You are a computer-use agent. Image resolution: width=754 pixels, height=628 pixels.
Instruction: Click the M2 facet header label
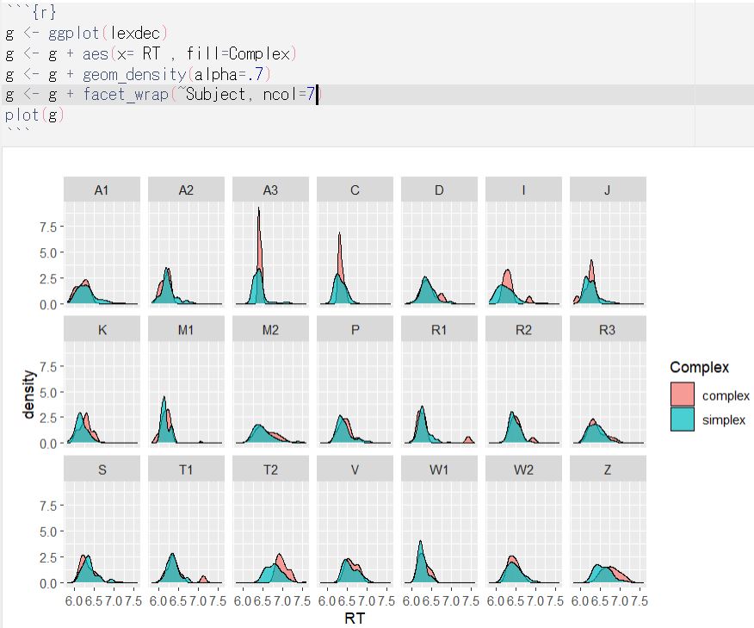[x=270, y=329]
